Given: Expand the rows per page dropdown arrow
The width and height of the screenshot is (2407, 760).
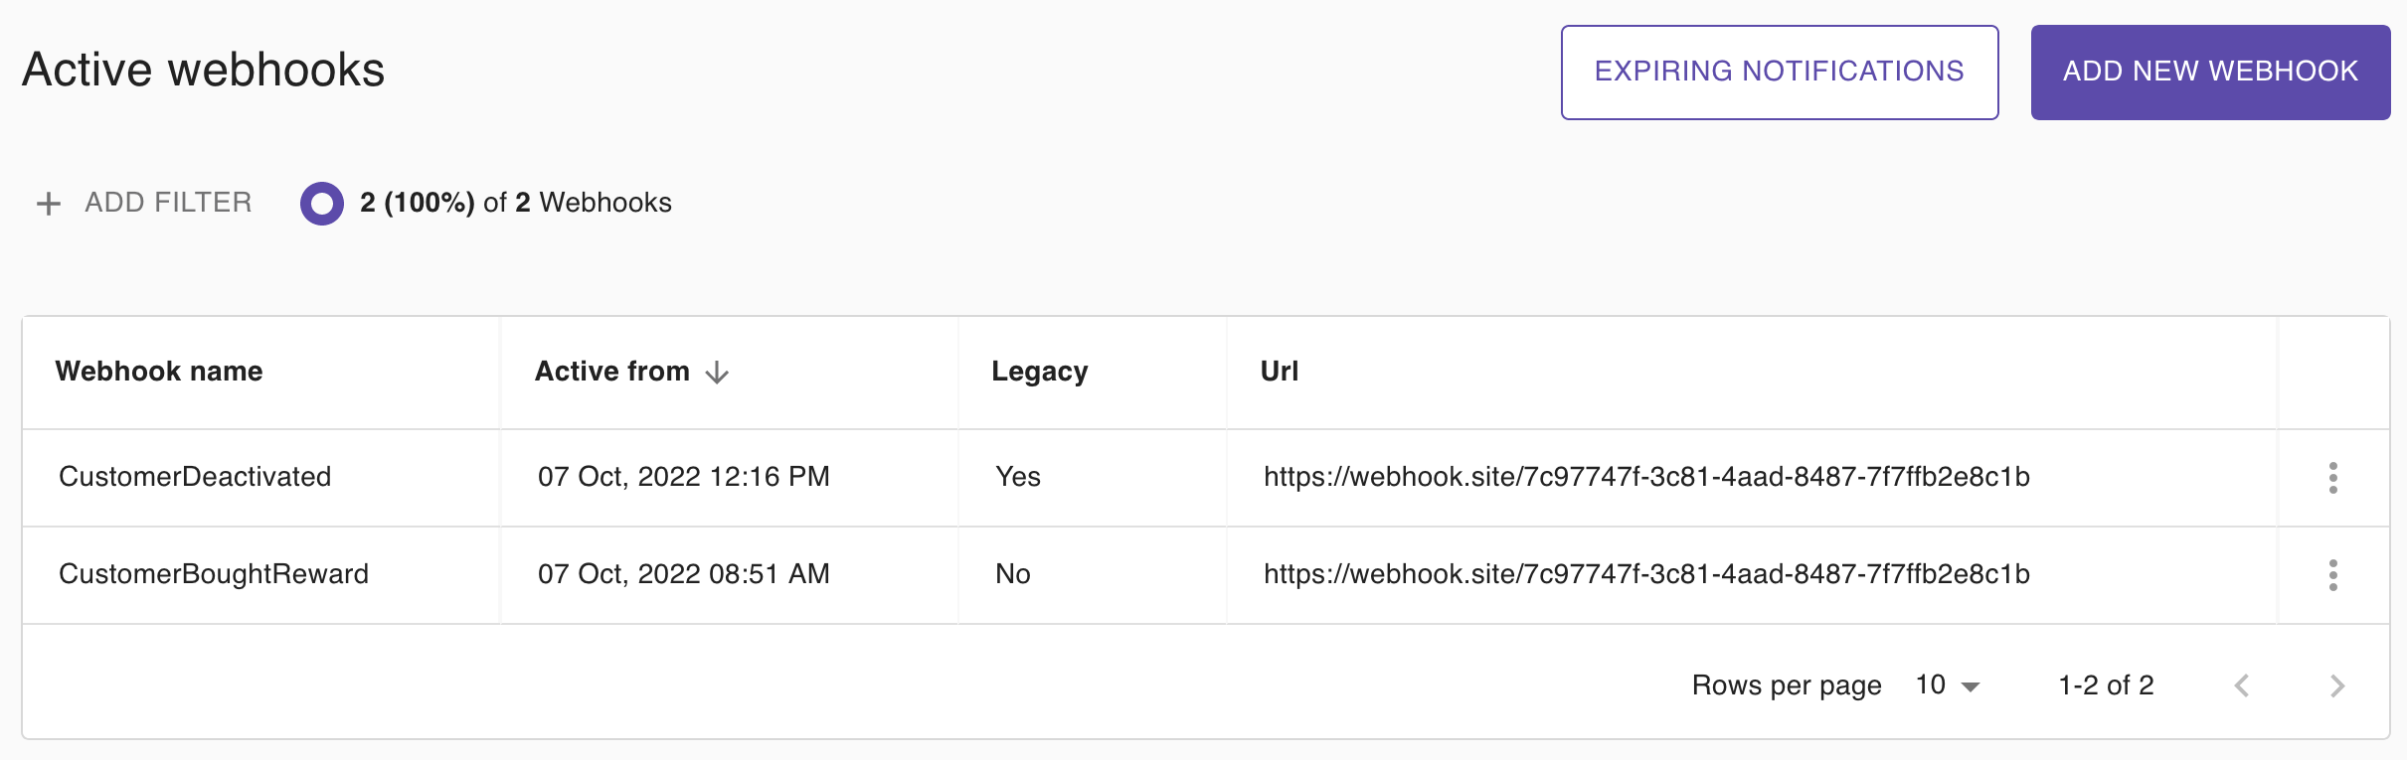Looking at the screenshot, I should click(x=1971, y=686).
